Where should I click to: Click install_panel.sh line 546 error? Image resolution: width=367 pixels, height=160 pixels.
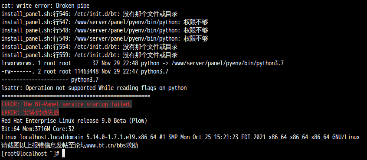point(89,14)
